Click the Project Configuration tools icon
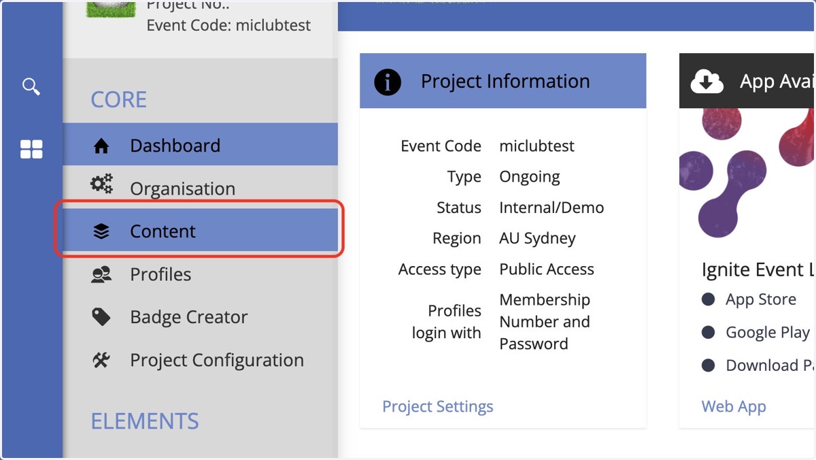This screenshot has height=460, width=816. pos(101,360)
